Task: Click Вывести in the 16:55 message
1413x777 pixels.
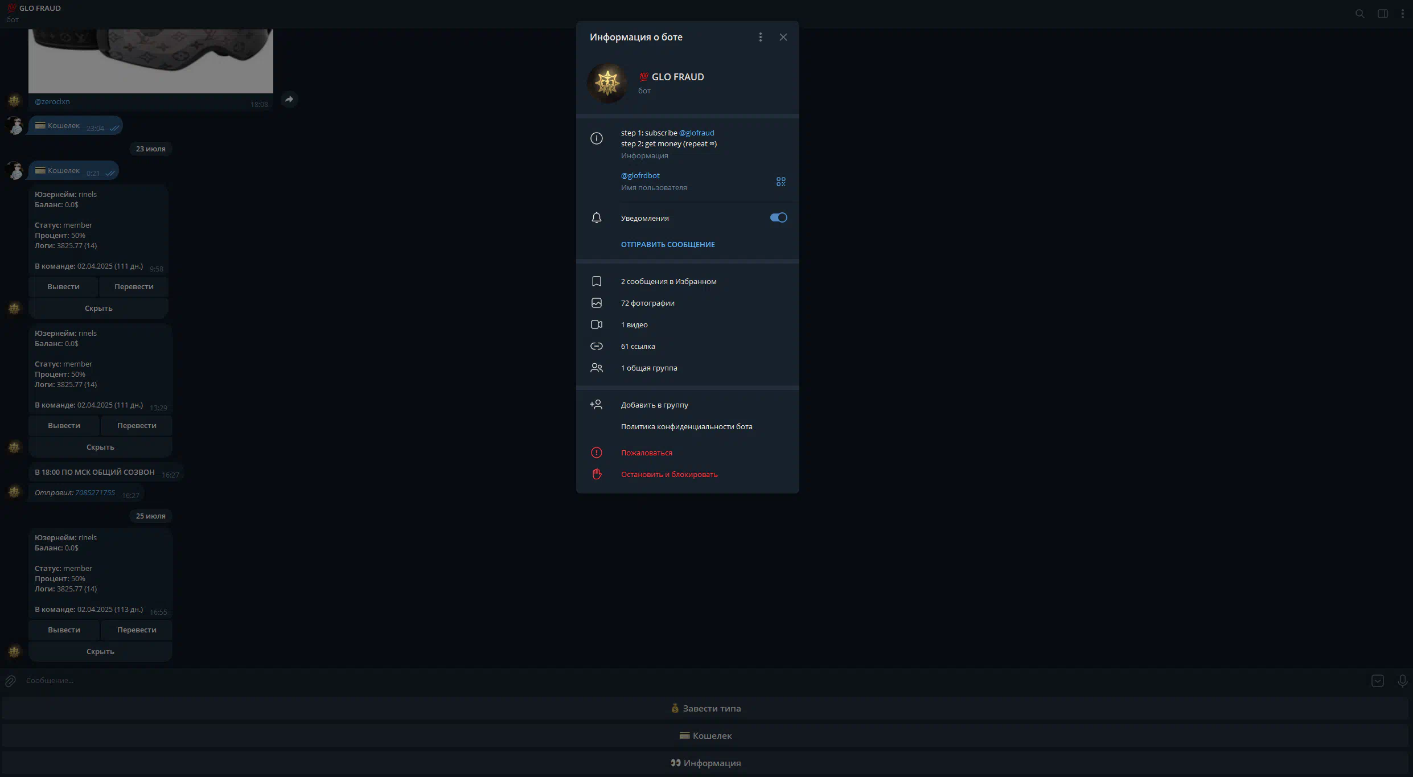Action: (64, 630)
